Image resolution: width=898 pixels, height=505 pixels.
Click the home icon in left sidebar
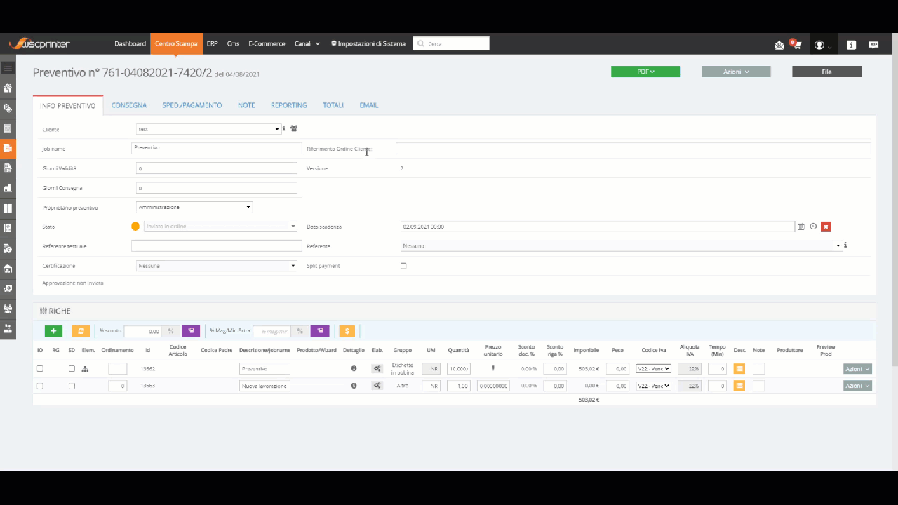point(8,88)
